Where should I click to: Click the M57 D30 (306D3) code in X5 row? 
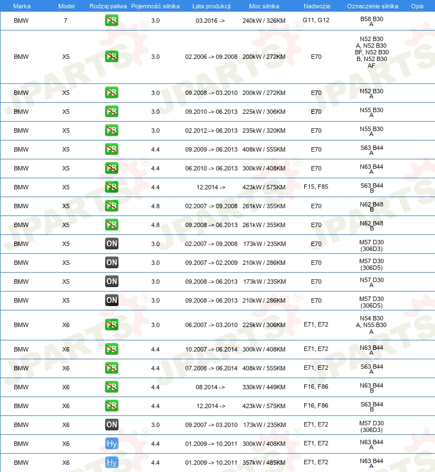[372, 245]
